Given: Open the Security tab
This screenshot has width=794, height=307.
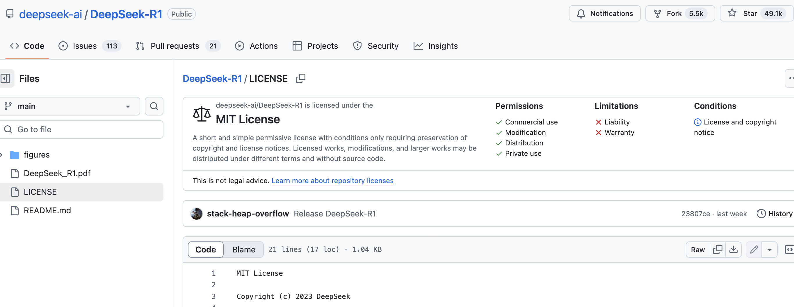Looking at the screenshot, I should (x=376, y=46).
